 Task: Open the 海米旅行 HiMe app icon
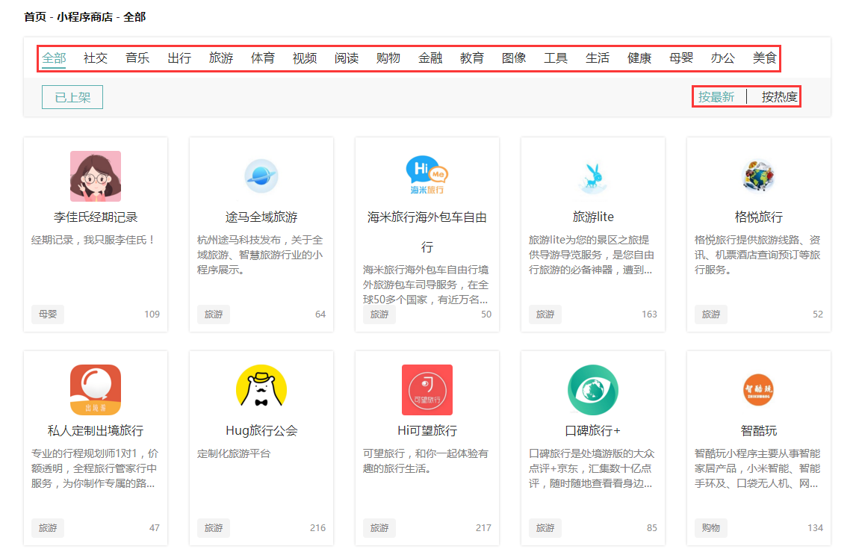click(427, 176)
